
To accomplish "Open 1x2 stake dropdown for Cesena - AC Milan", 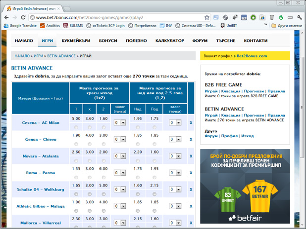I will (x=120, y=123).
